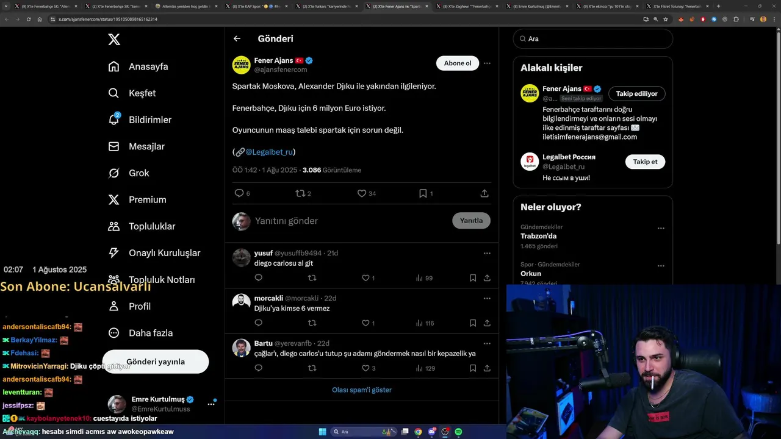Click Takip ediliyor button for Fener Ajans
Screen dimensions: 781x439
(636, 94)
